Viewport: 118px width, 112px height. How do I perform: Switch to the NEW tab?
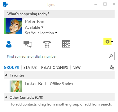tap(76, 68)
